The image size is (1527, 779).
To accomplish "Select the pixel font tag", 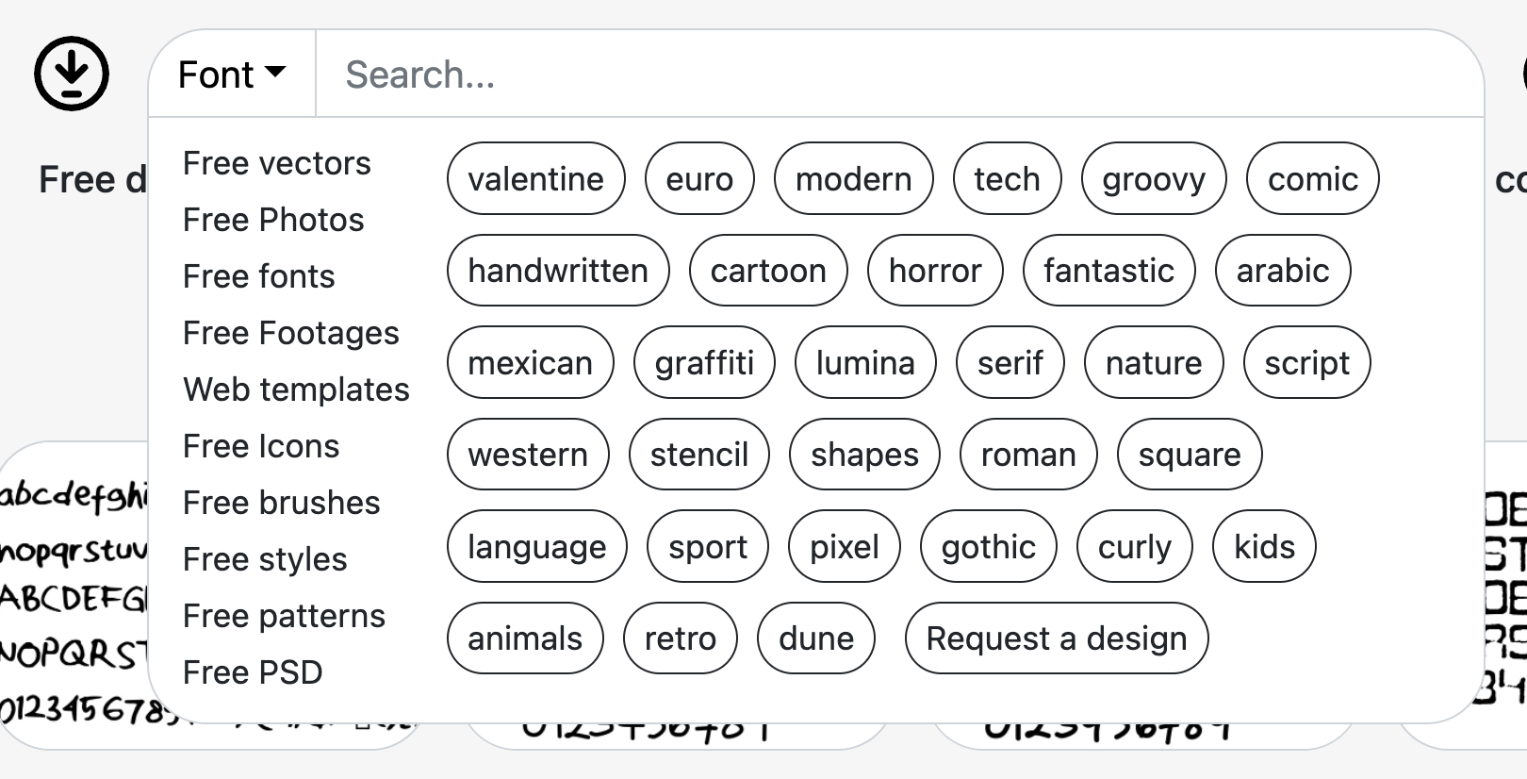I will (x=844, y=546).
